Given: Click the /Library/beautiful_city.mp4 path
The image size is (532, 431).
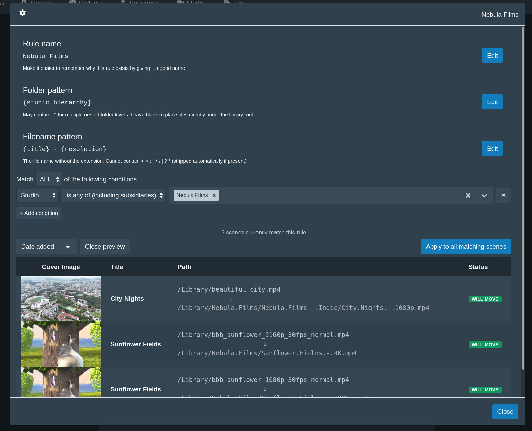Looking at the screenshot, I should (229, 290).
